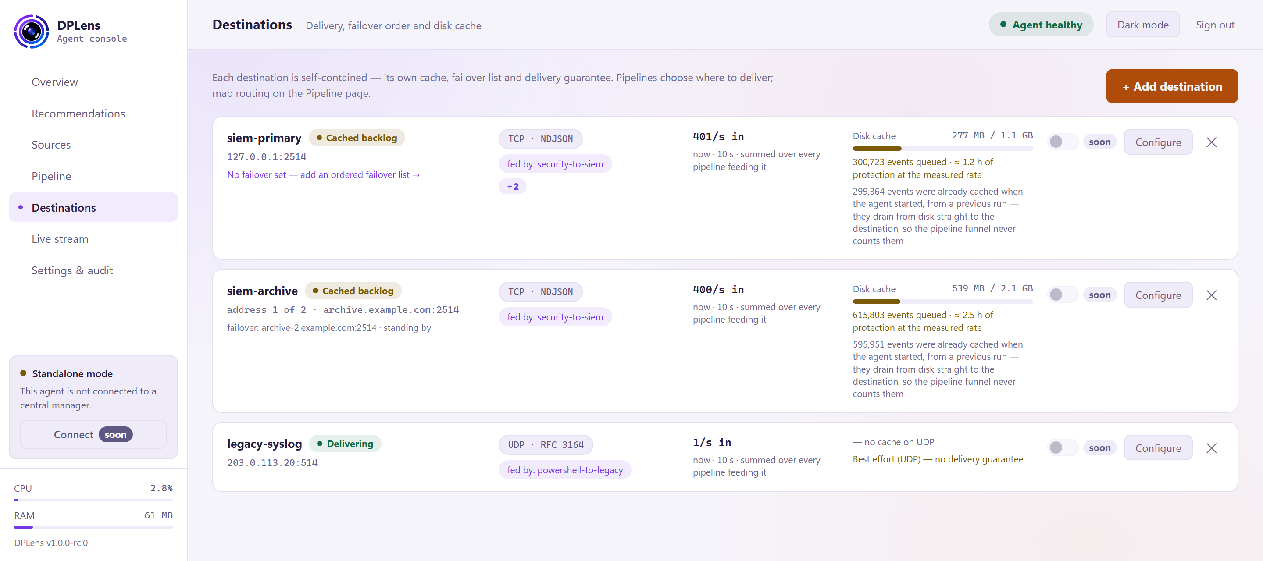Image resolution: width=1263 pixels, height=561 pixels.
Task: Go to Recommendations in sidebar
Action: pyautogui.click(x=93, y=113)
